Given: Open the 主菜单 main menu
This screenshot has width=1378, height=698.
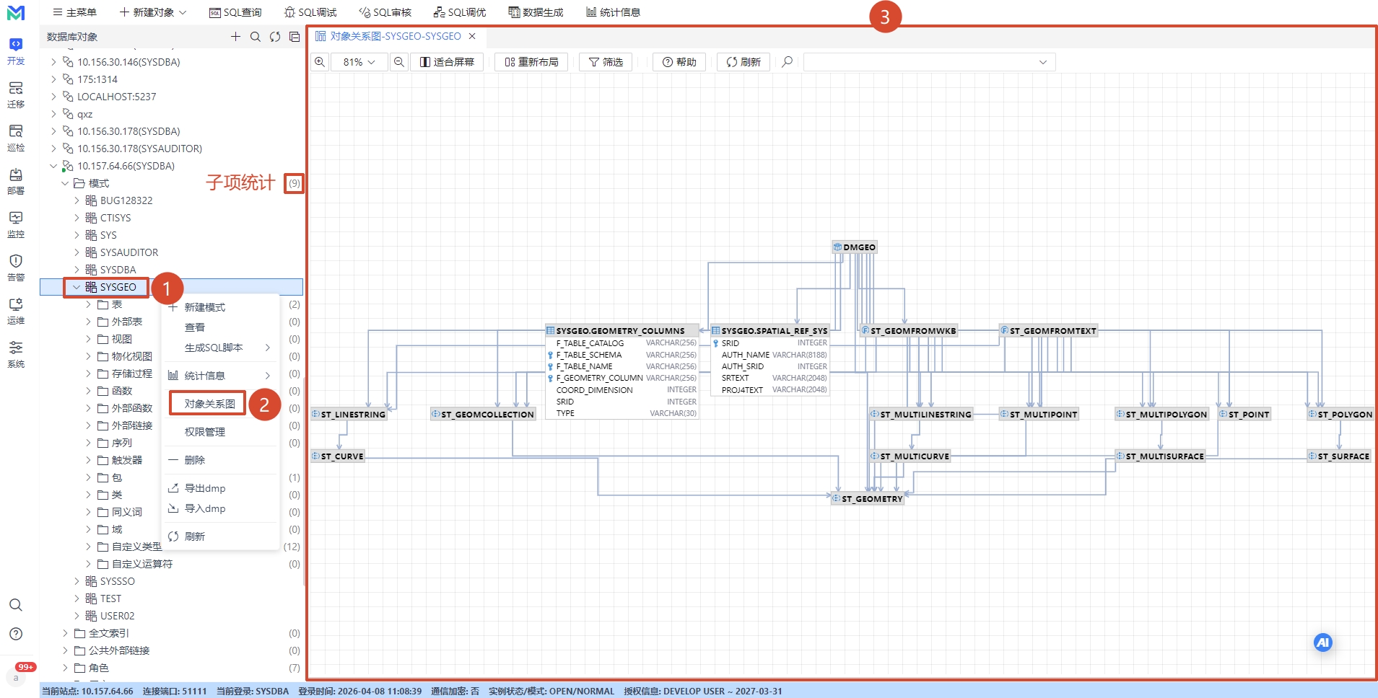Looking at the screenshot, I should tap(74, 12).
